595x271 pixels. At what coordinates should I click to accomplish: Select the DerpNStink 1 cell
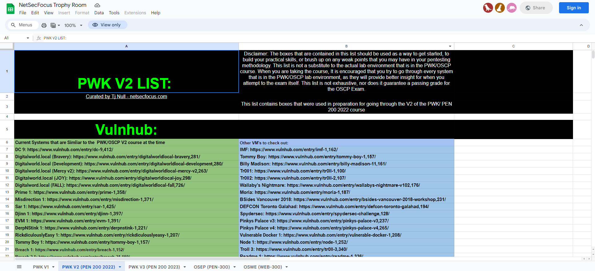point(126,228)
